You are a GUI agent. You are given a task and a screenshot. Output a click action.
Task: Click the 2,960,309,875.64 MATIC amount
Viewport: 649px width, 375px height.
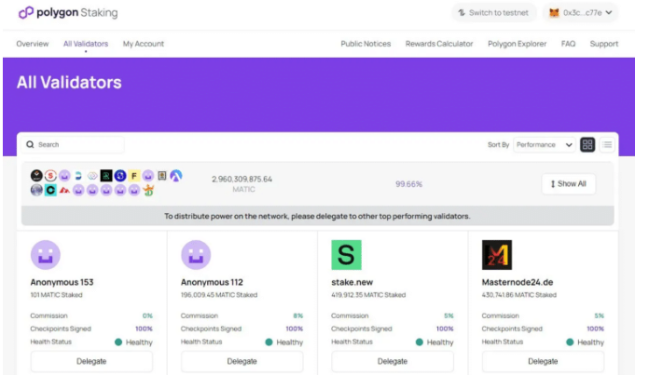tap(242, 180)
